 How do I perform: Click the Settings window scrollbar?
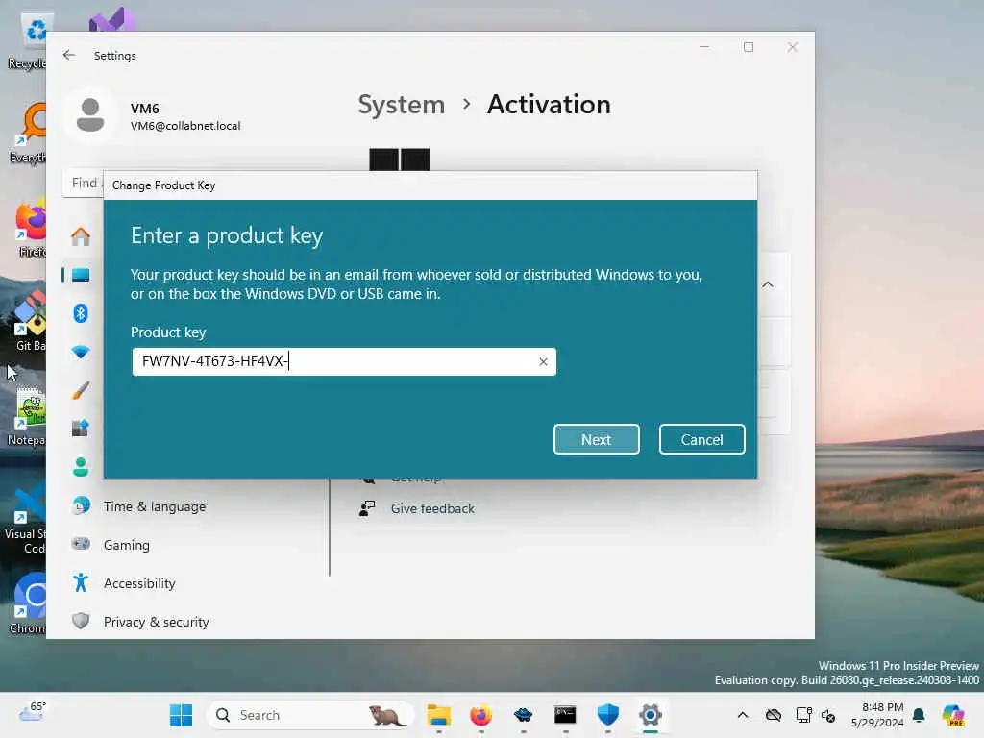click(330, 528)
